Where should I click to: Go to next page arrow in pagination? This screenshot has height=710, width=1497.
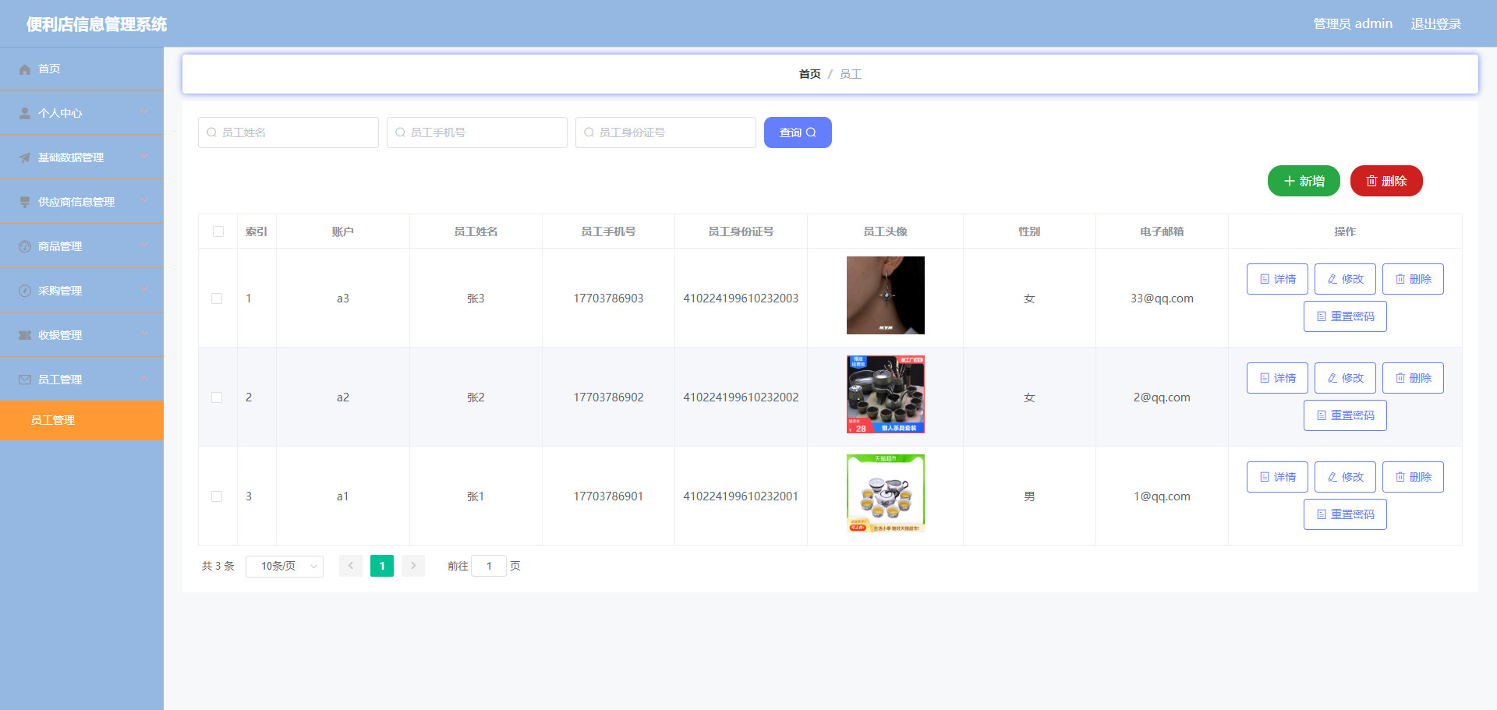pyautogui.click(x=413, y=566)
